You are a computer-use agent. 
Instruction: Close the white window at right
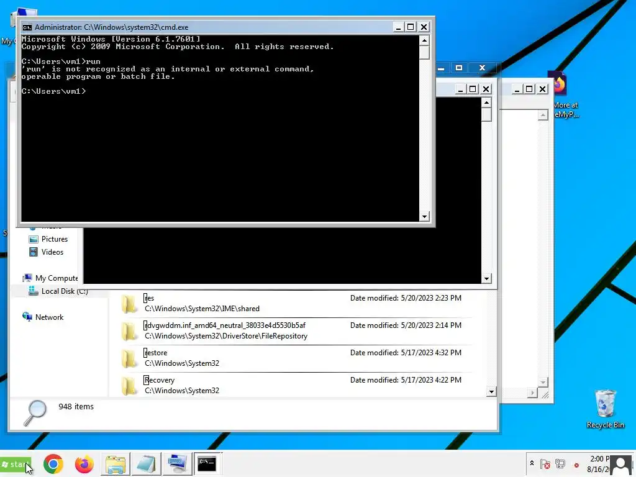pyautogui.click(x=542, y=89)
